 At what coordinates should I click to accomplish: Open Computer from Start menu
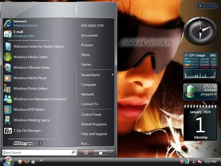click(89, 85)
